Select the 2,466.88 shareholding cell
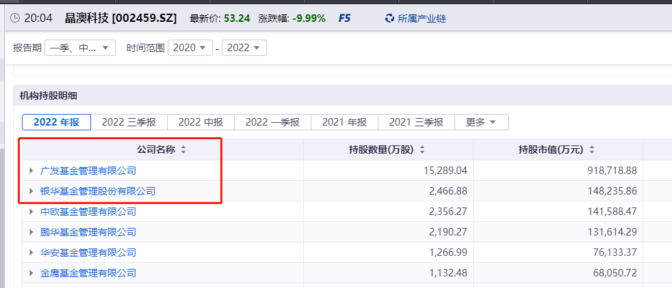 click(x=388, y=191)
